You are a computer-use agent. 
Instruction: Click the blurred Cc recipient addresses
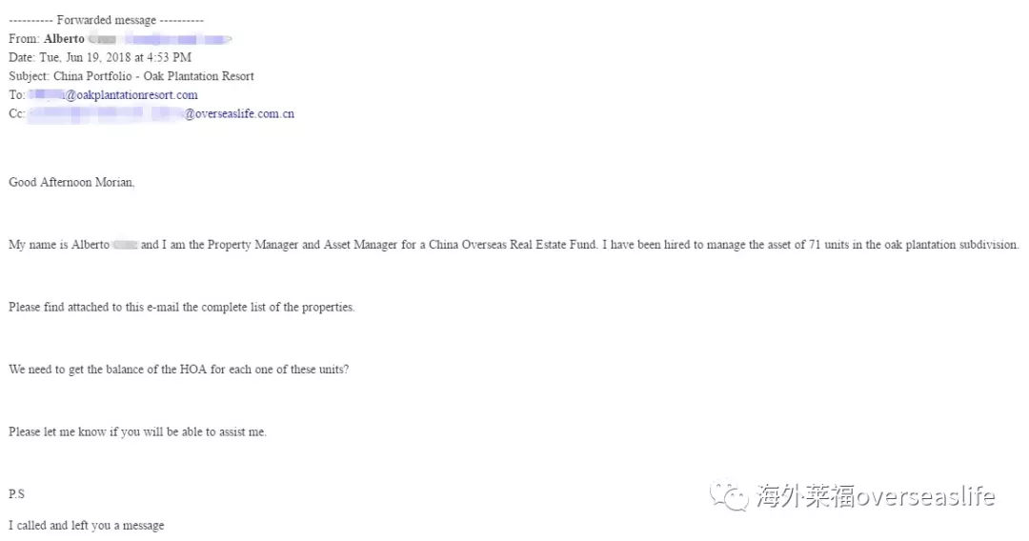106,114
